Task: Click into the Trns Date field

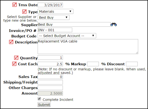Action: pyautogui.click(x=50, y=5)
